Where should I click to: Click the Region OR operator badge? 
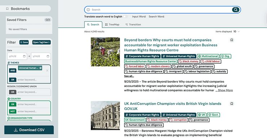coord(13,92)
